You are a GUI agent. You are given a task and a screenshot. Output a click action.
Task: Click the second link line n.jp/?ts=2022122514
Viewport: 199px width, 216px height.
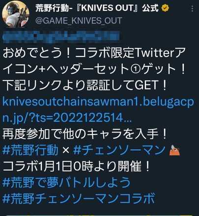67,118
